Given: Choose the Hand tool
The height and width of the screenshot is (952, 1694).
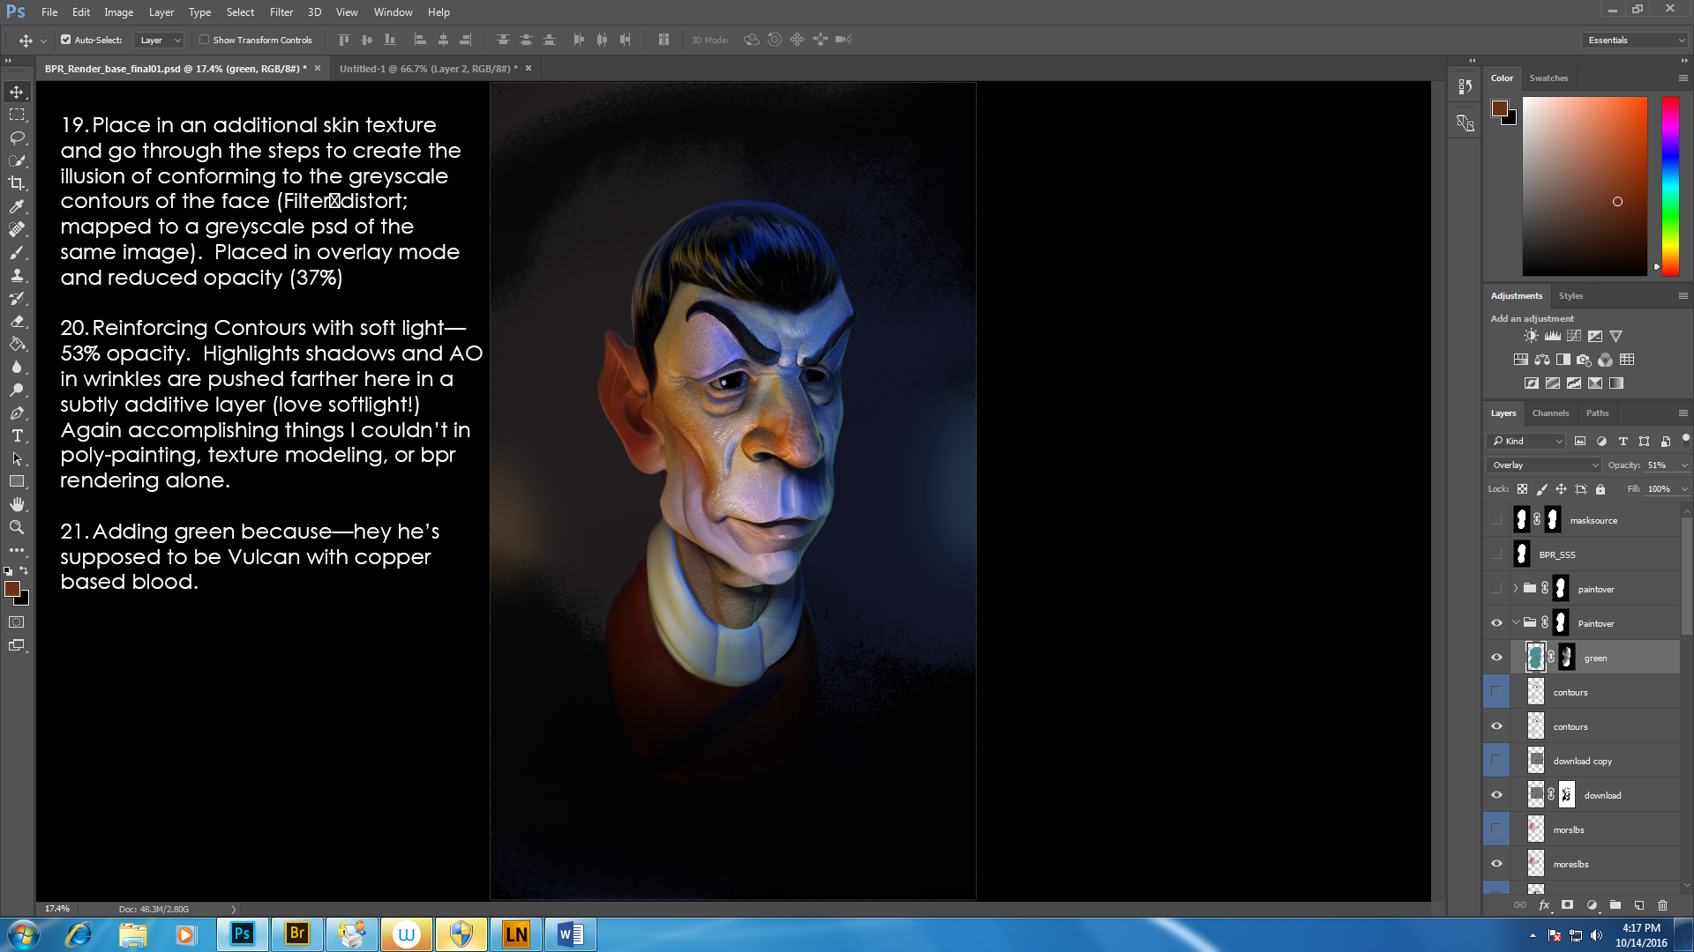Looking at the screenshot, I should click(x=17, y=504).
